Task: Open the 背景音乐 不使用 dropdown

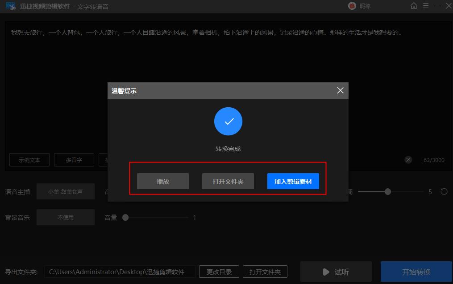Action: point(65,217)
